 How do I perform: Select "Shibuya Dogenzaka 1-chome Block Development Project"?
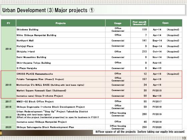tap(51, 107)
